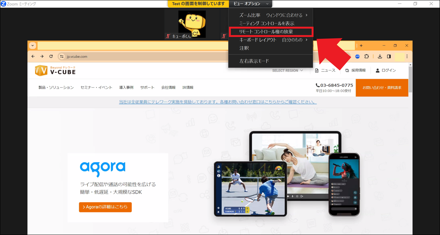View site information icon in address bar

pyautogui.click(x=62, y=56)
